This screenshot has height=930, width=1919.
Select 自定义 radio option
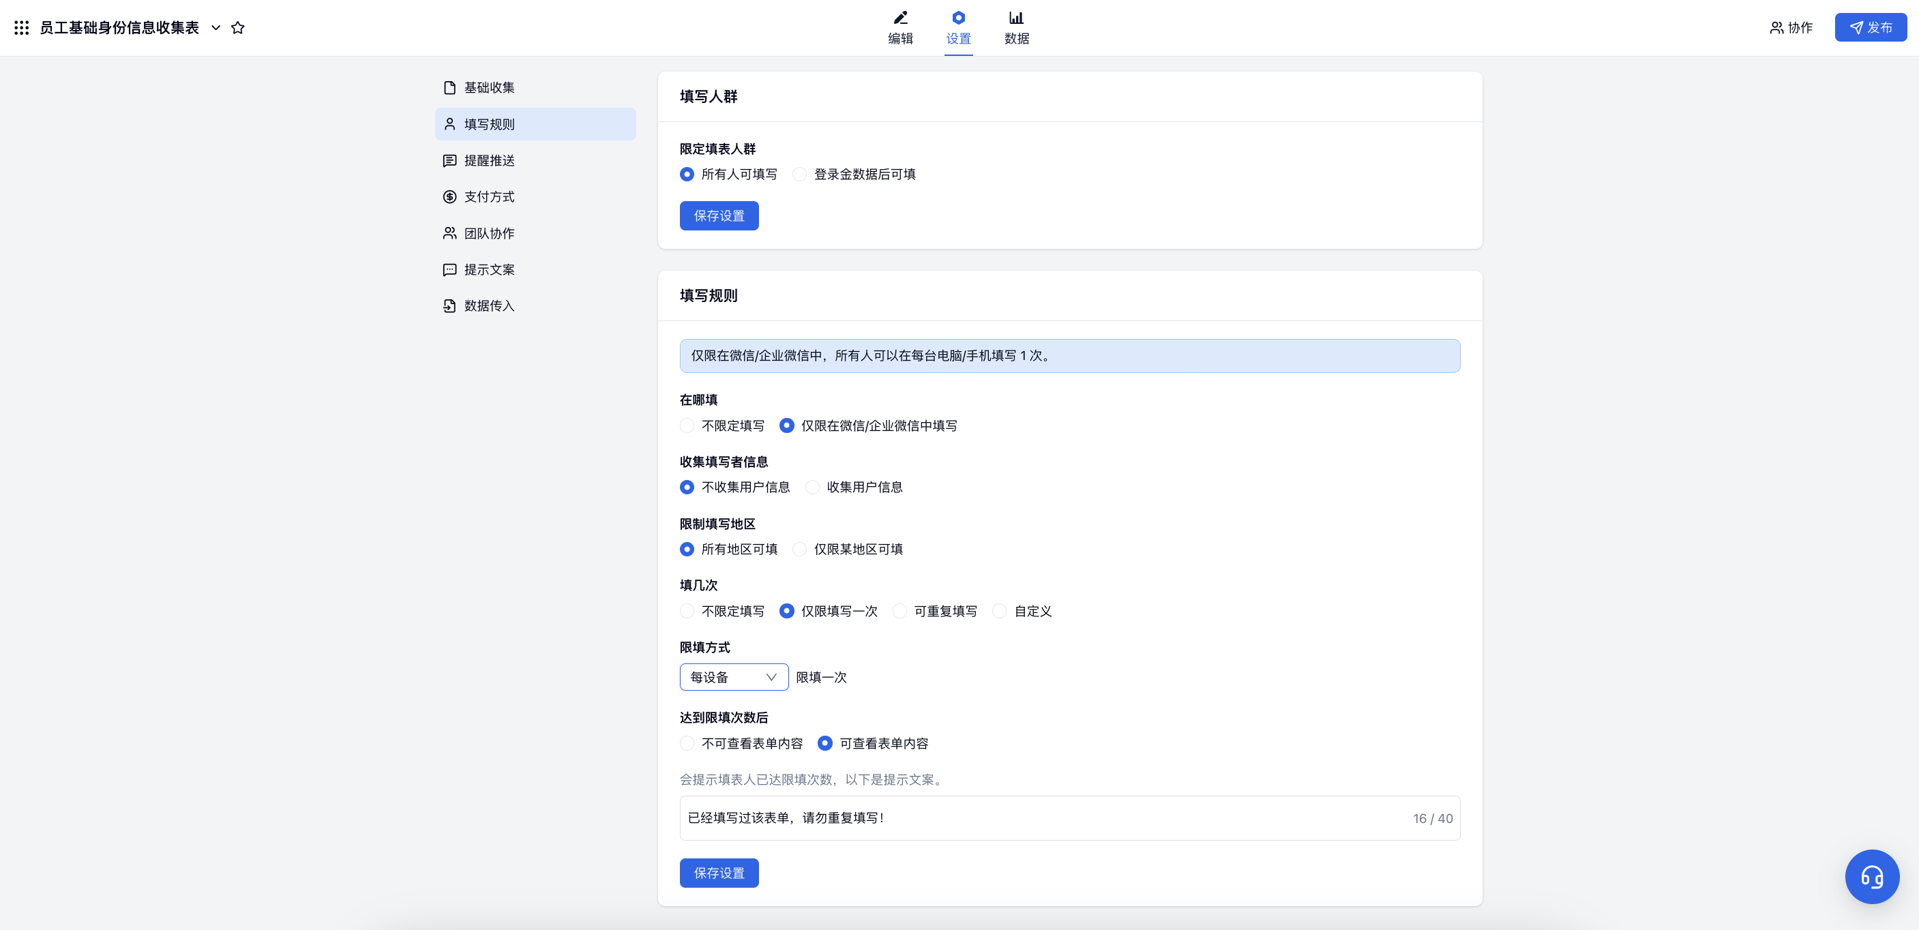[x=1000, y=612]
